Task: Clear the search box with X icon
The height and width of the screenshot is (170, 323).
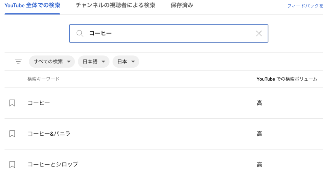Action: (x=259, y=33)
